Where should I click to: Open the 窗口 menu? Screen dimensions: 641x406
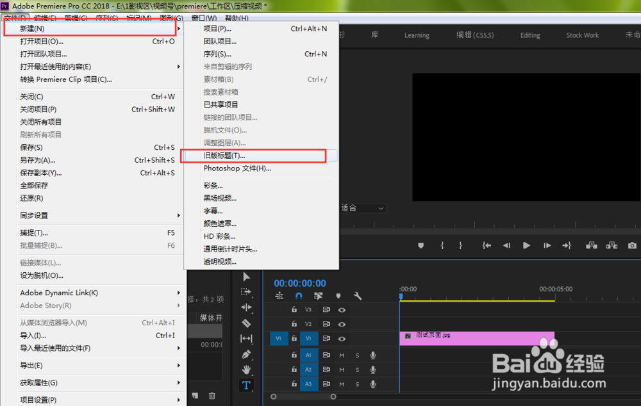[204, 18]
